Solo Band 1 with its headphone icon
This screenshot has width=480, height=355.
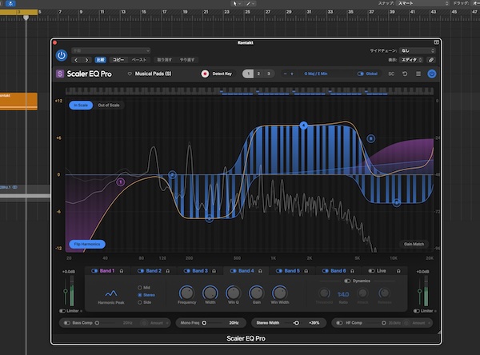click(122, 271)
